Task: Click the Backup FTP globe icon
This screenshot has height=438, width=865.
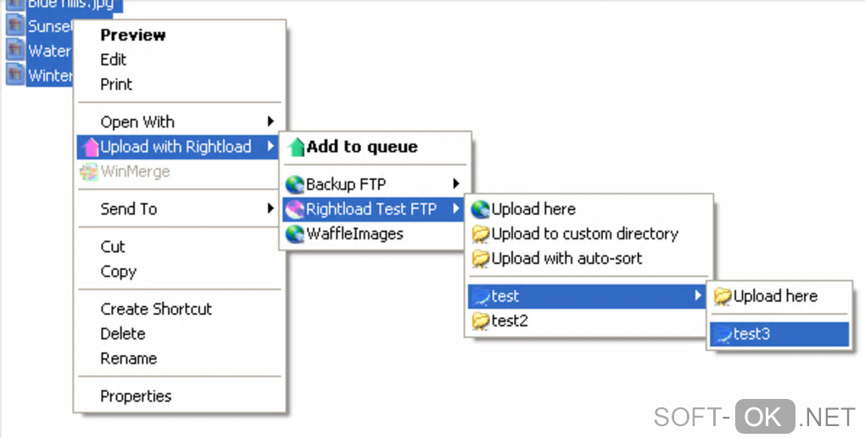Action: point(295,184)
